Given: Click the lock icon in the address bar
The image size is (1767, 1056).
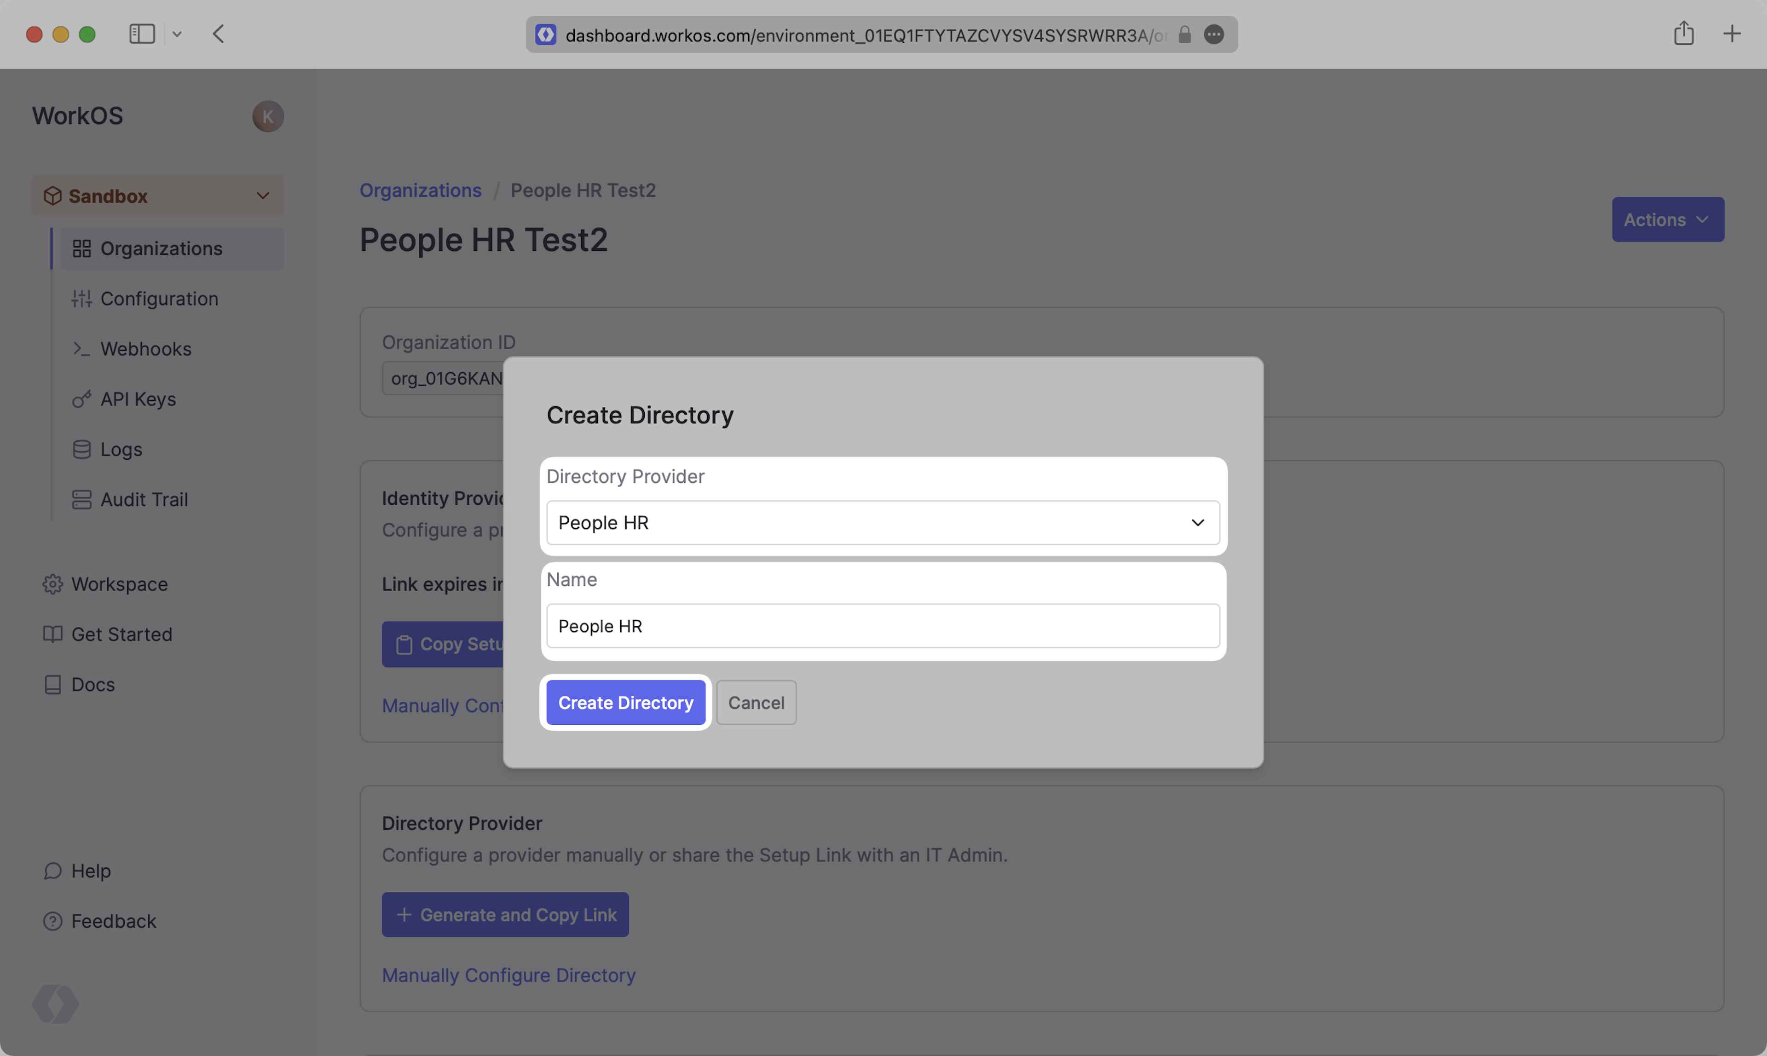Looking at the screenshot, I should click(1184, 34).
